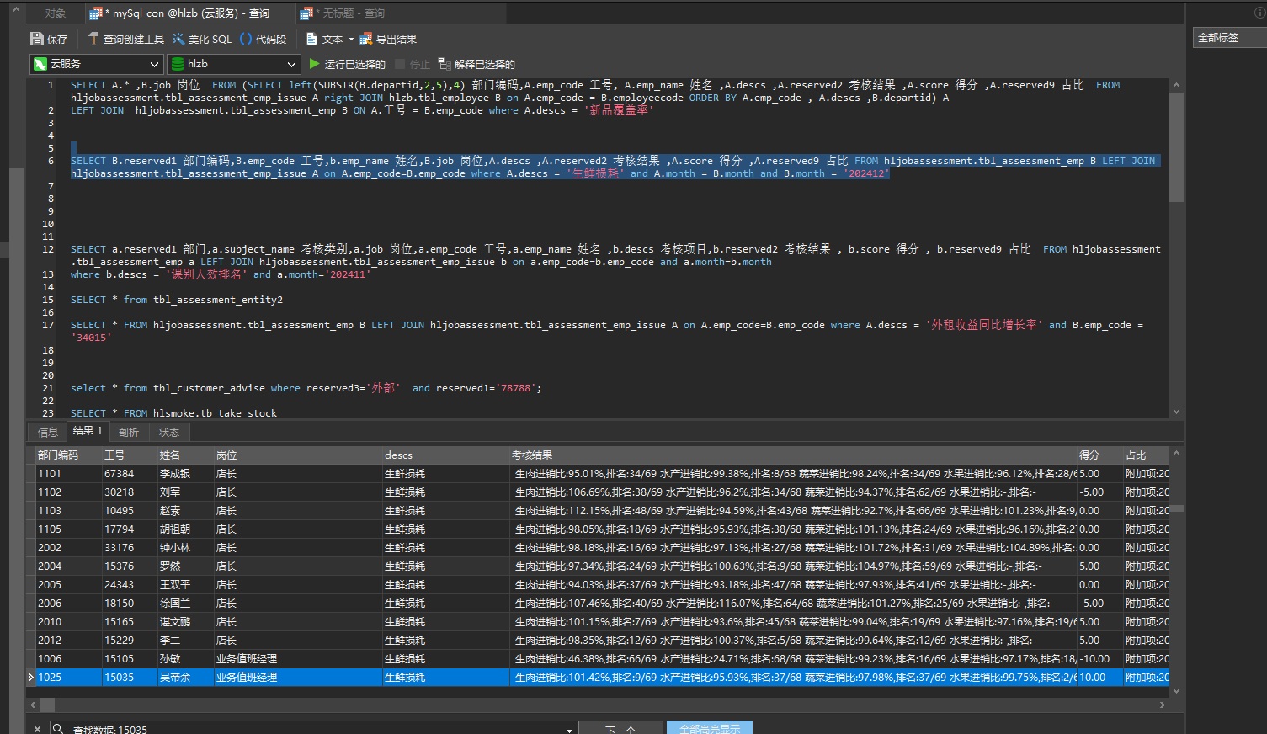
Task: Open the hlzb database dropdown
Action: [x=291, y=64]
